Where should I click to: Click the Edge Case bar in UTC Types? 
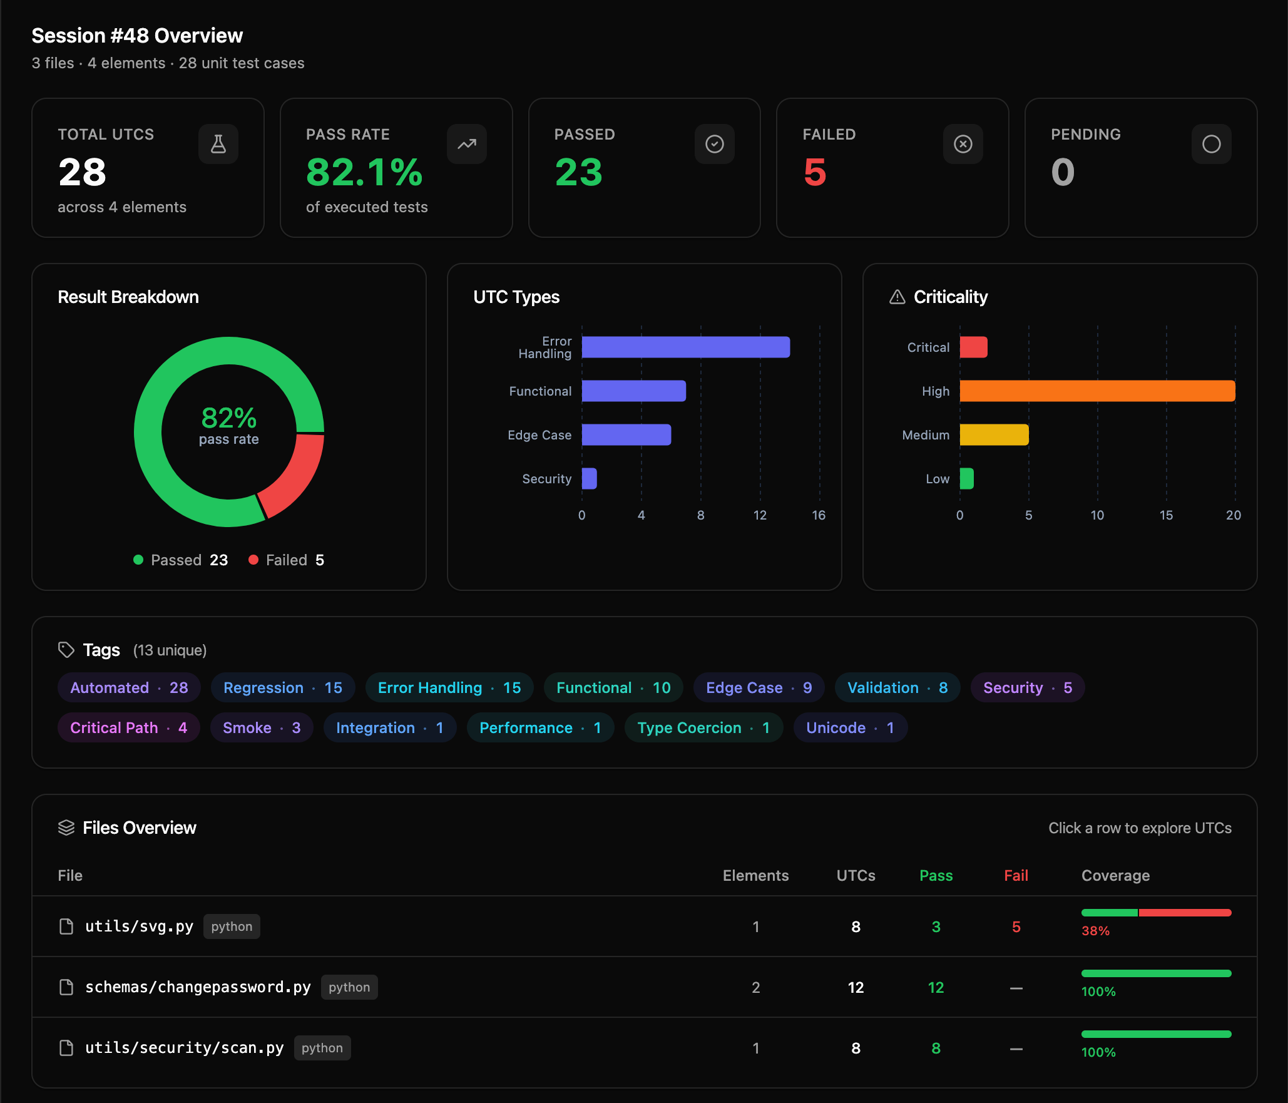pyautogui.click(x=626, y=434)
